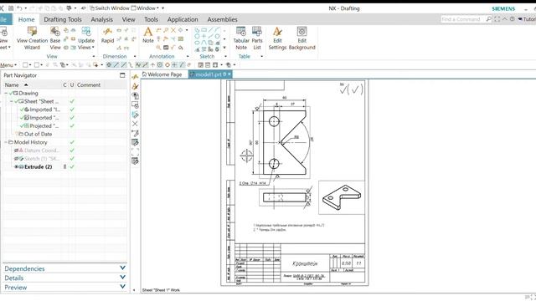Open Edit Settings
The image size is (536, 301).
click(x=277, y=38)
